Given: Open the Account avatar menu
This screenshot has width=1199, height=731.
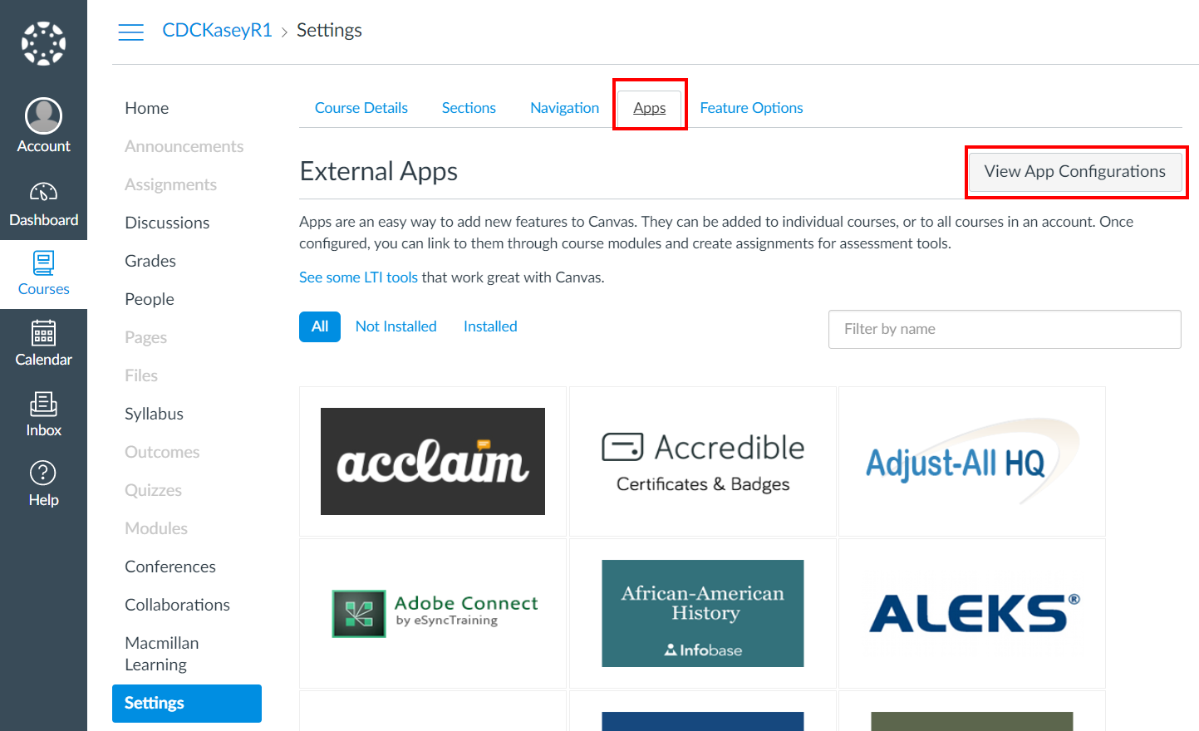Looking at the screenshot, I should point(43,116).
